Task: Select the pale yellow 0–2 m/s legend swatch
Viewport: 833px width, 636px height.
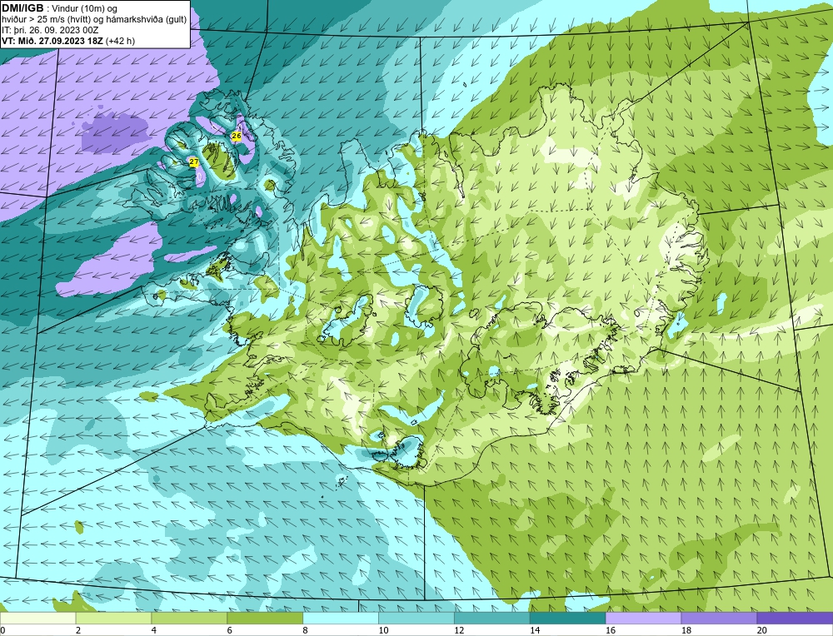Action: (x=37, y=618)
